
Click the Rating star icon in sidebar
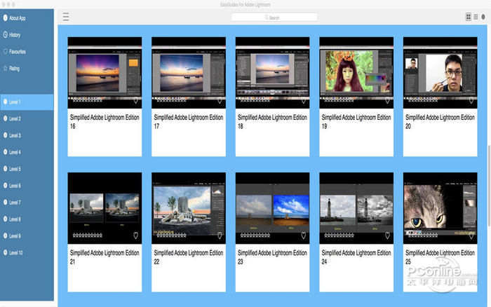(6, 68)
